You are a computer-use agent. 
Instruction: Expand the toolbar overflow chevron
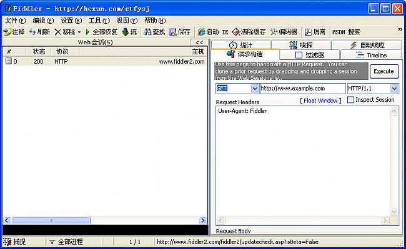pos(400,29)
